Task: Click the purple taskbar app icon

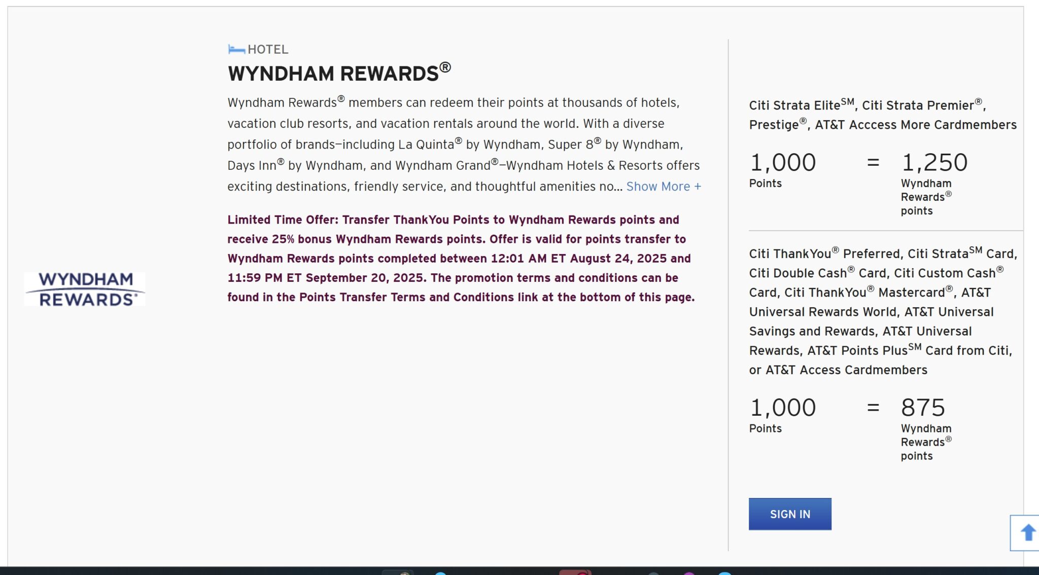Action: [x=688, y=573]
